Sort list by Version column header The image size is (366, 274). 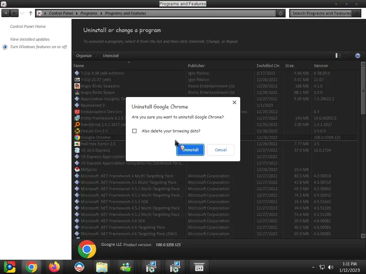(334, 66)
